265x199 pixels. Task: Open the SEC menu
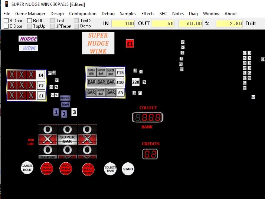[x=163, y=14]
